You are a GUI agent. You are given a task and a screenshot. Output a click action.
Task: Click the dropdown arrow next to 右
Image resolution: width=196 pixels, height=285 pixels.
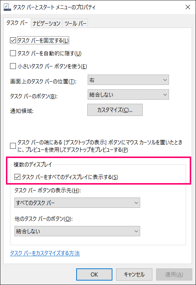[165, 80]
